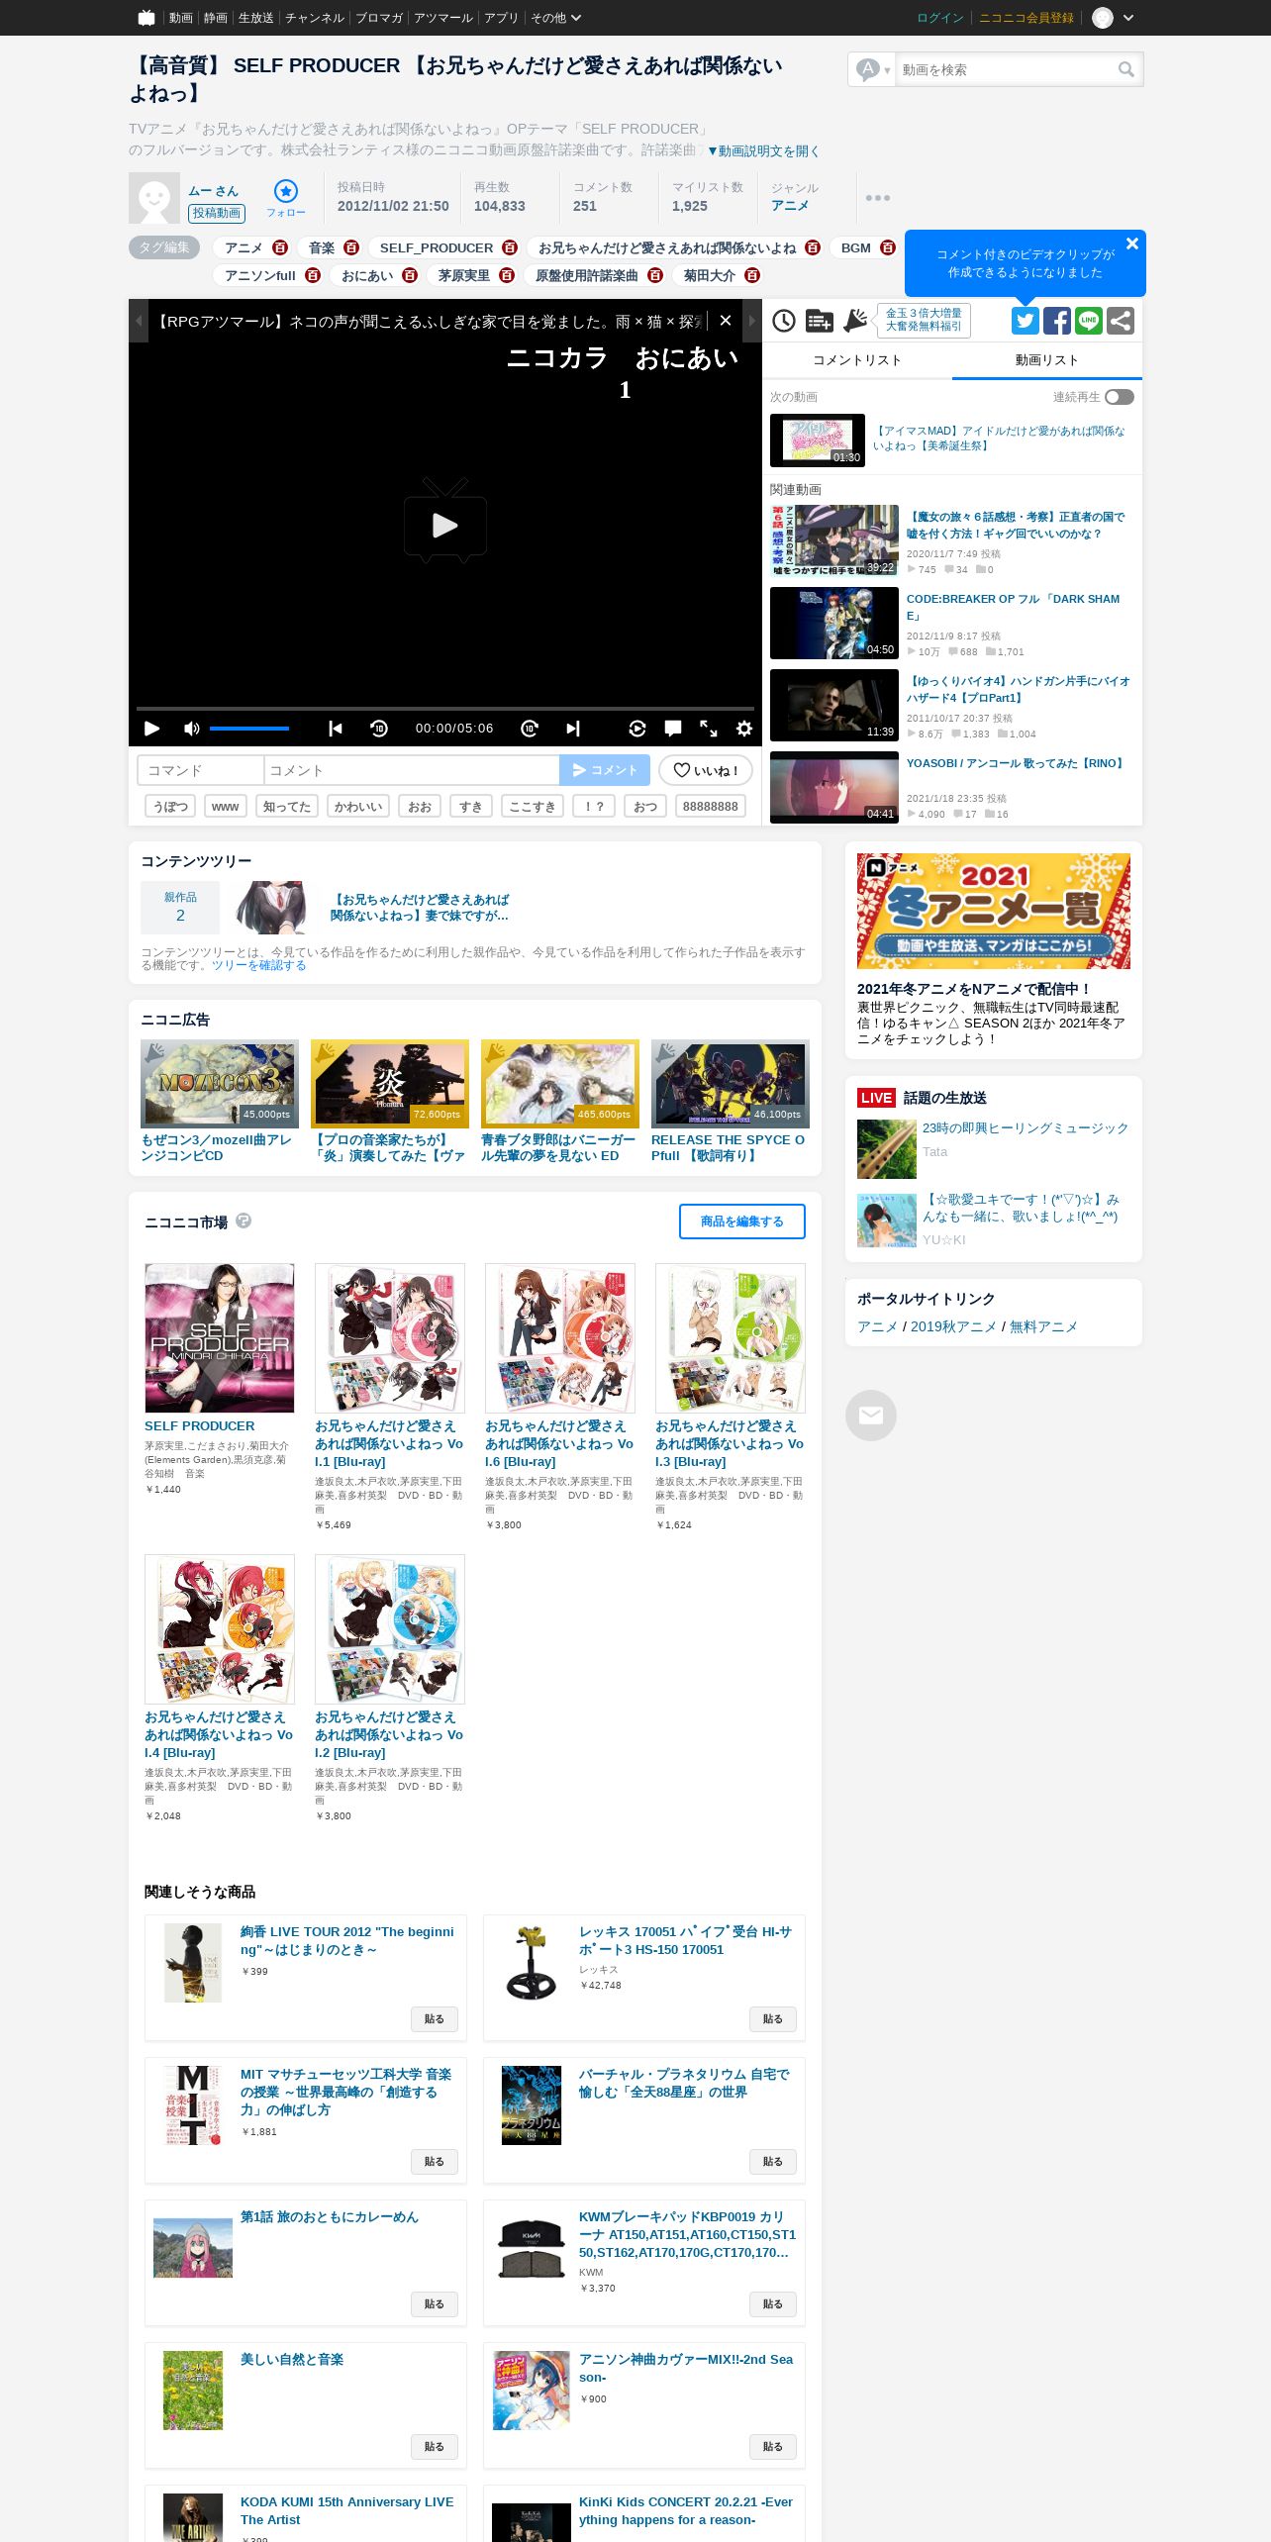The height and width of the screenshot is (2542, 1271).
Task: Open the SELF PRODUCER album cover in ニコニコ市場
Action: coord(220,1338)
